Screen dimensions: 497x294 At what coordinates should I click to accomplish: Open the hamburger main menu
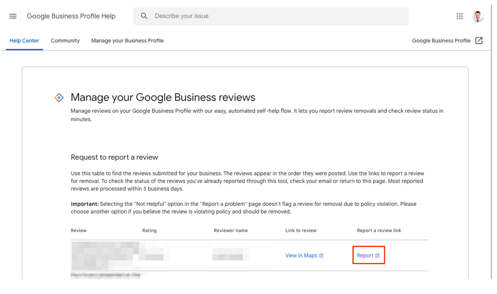(x=13, y=16)
